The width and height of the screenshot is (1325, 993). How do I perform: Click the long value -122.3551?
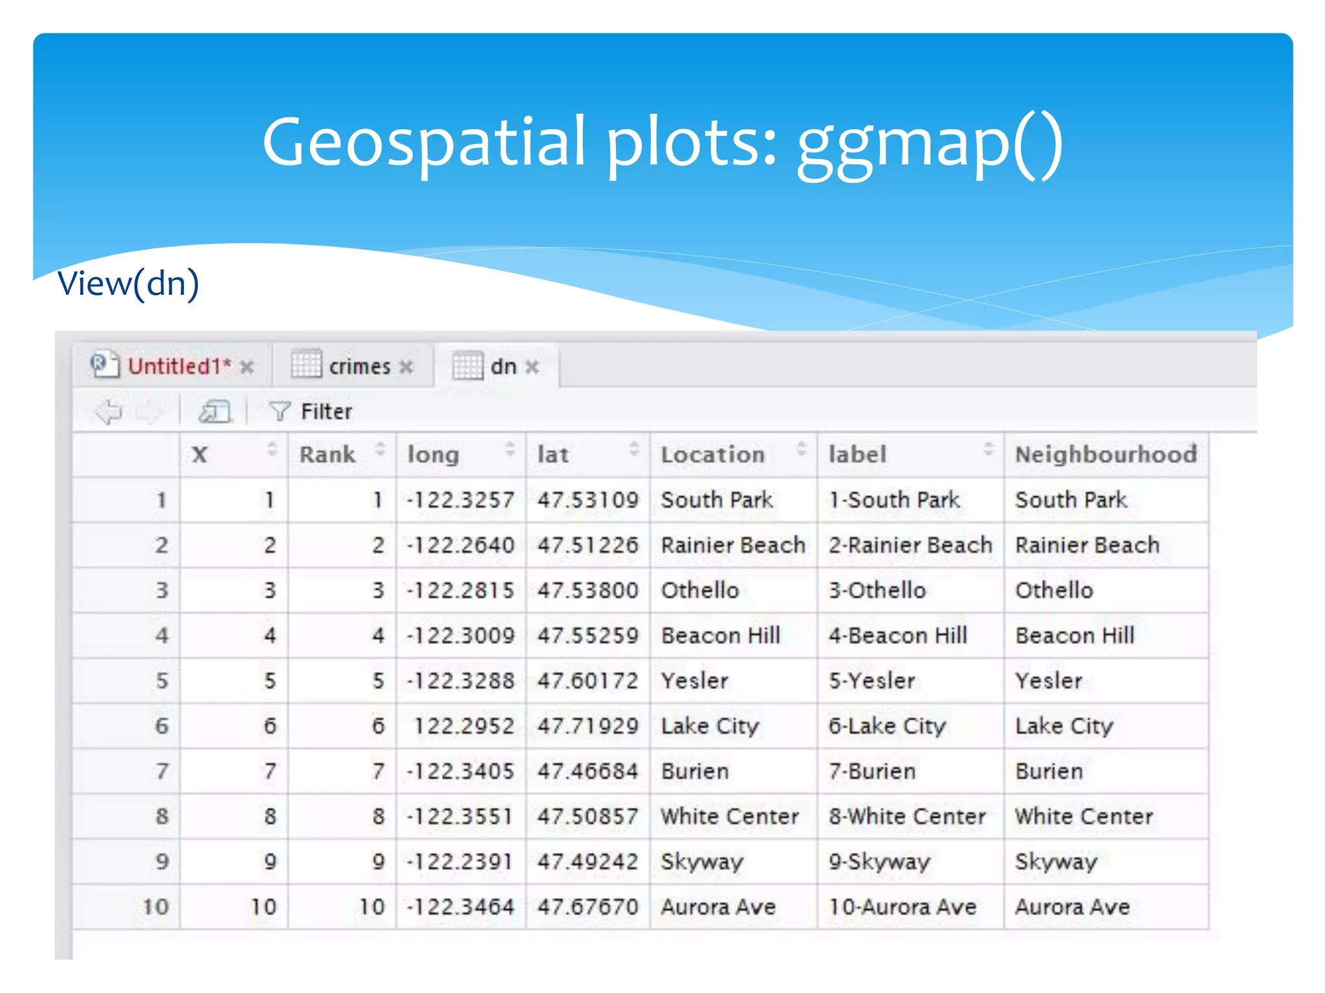[x=460, y=817]
